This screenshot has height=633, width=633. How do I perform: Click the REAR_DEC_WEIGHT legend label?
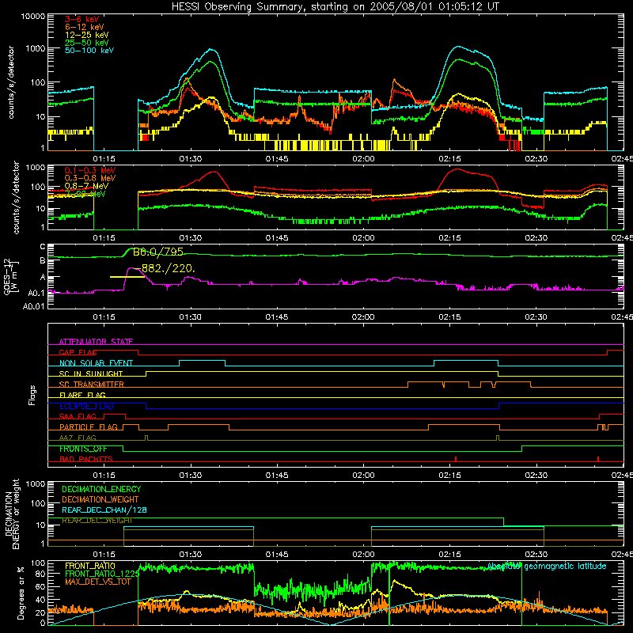[x=97, y=521]
